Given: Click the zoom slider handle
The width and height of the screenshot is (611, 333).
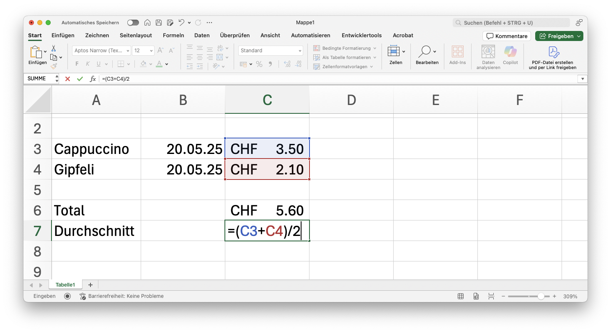Looking at the screenshot, I should (541, 296).
